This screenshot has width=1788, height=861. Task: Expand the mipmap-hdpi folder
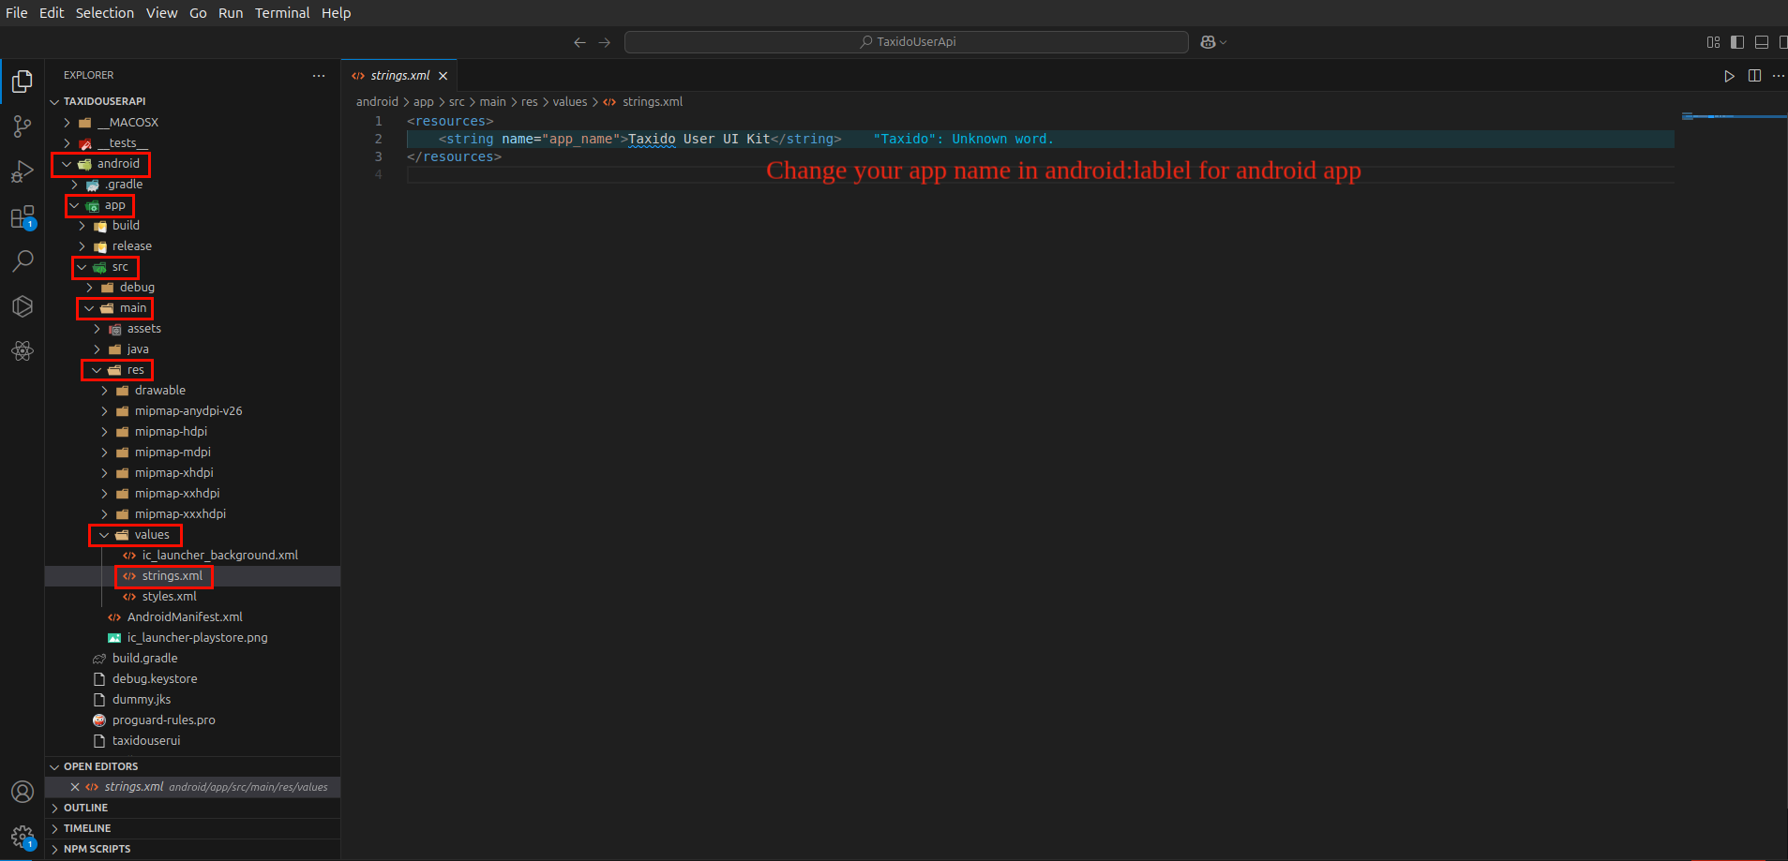(x=171, y=432)
